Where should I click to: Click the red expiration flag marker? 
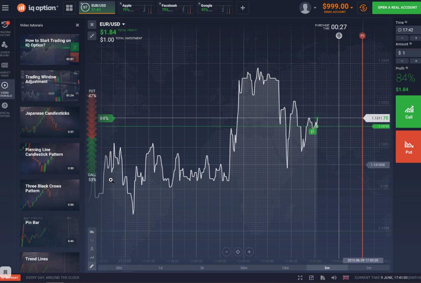click(x=363, y=35)
